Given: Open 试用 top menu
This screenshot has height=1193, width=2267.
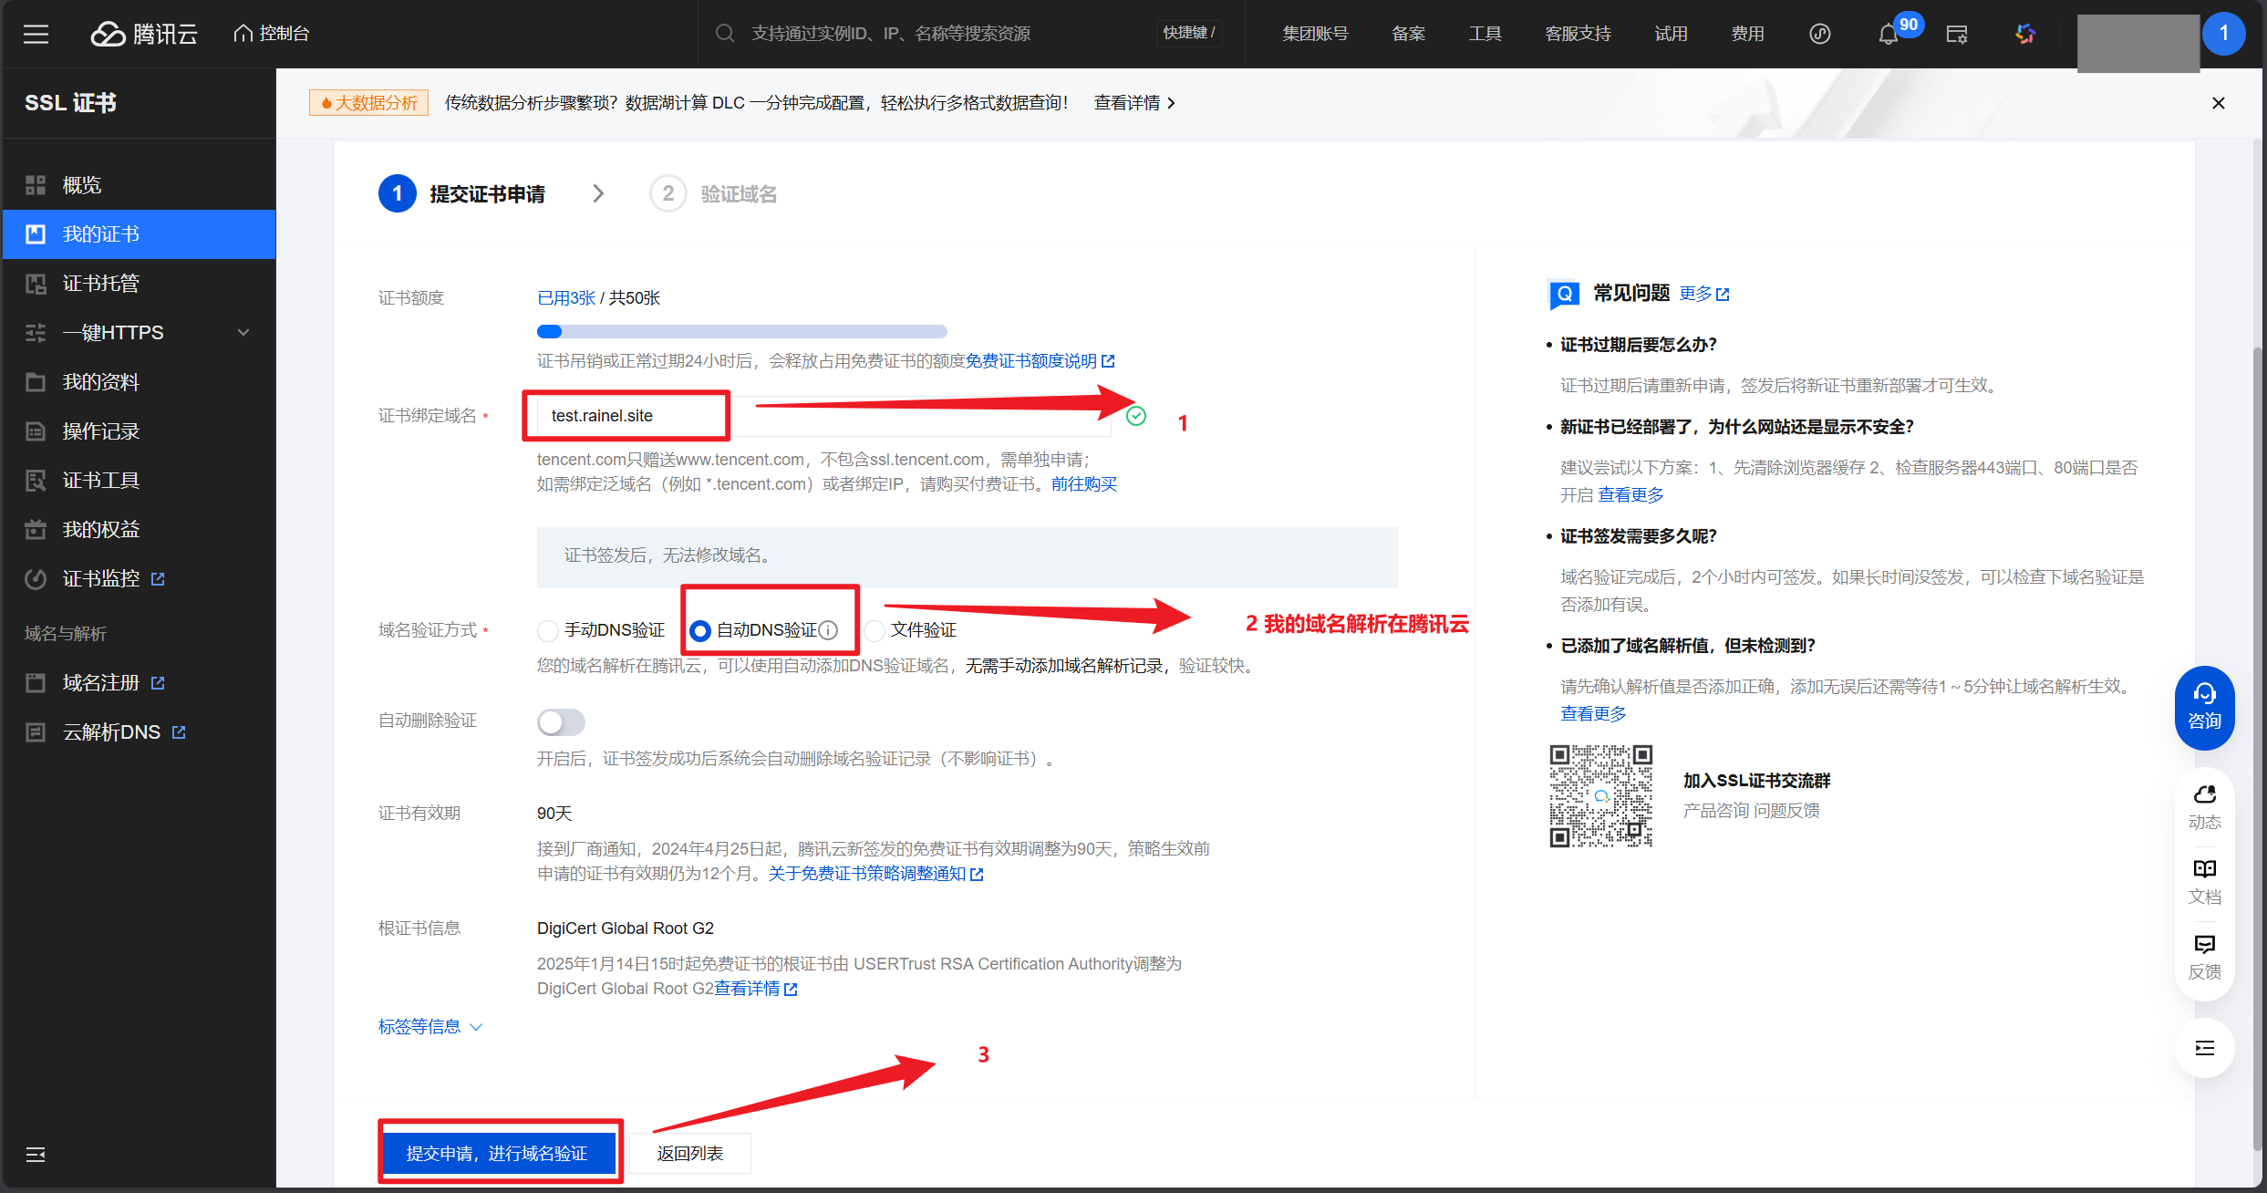Looking at the screenshot, I should click(1672, 34).
